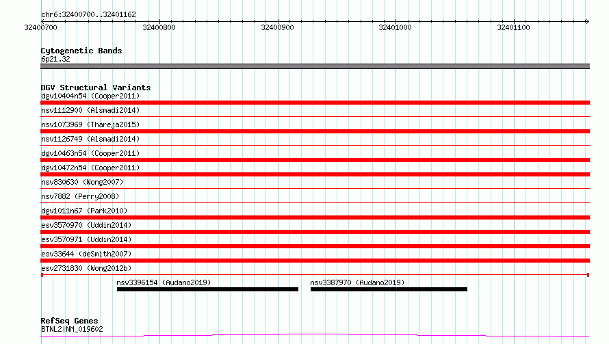Click the red bar under nsv1073969
The image size is (609, 344).
315,131
